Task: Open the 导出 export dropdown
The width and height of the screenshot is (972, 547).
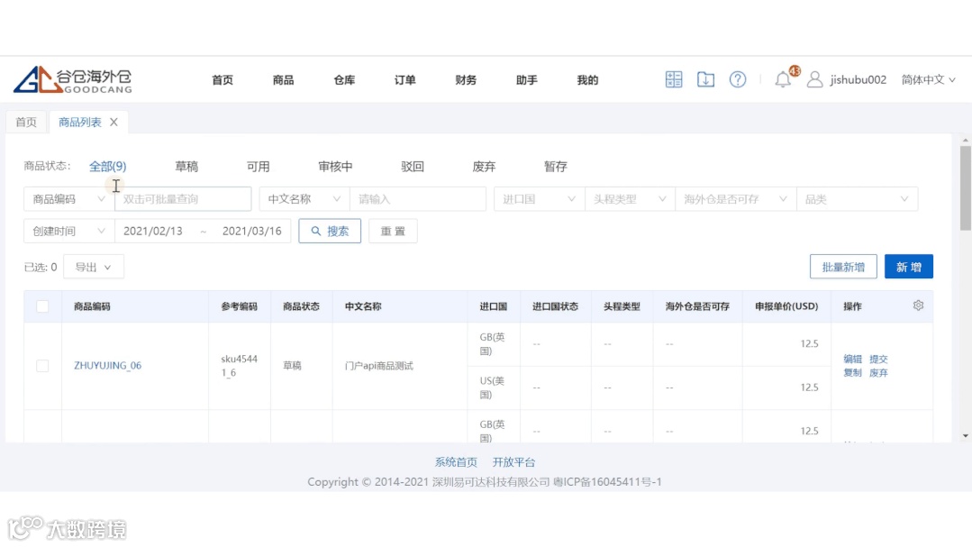Action: click(93, 267)
